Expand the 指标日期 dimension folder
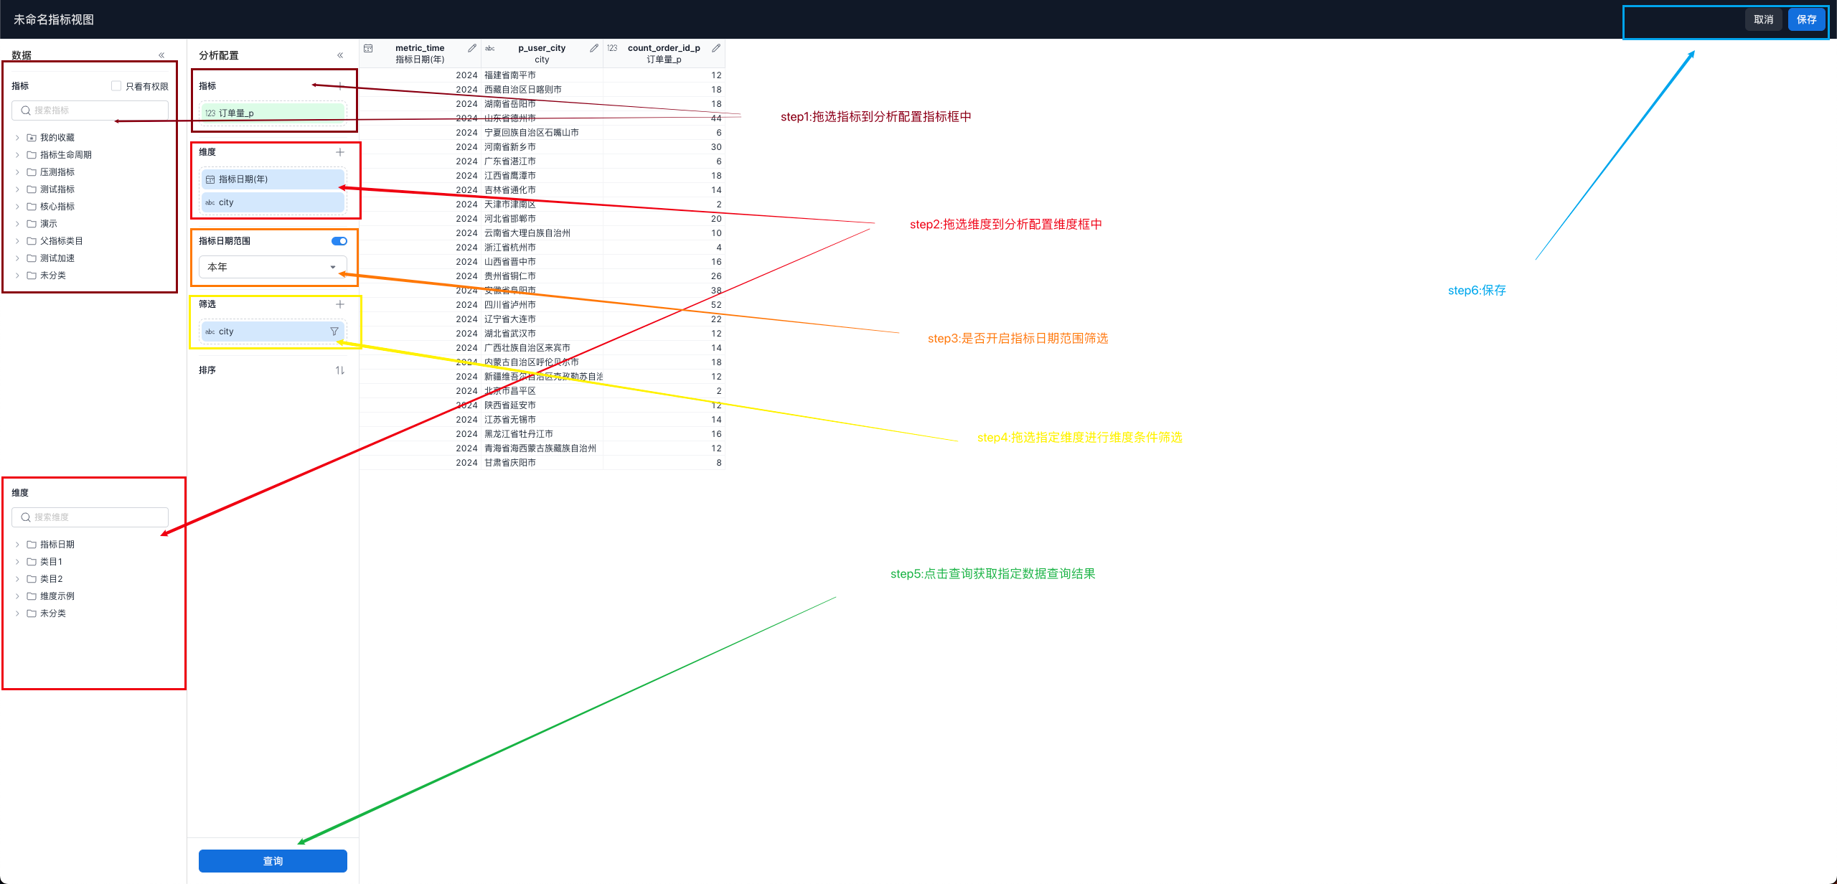 17,545
